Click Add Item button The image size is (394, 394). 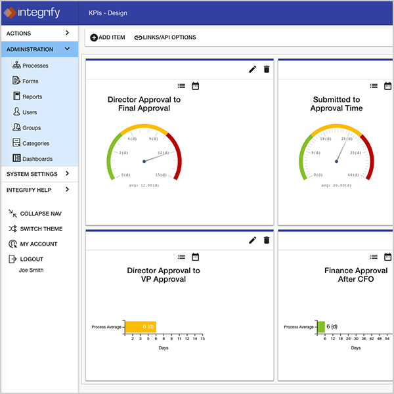tap(108, 37)
